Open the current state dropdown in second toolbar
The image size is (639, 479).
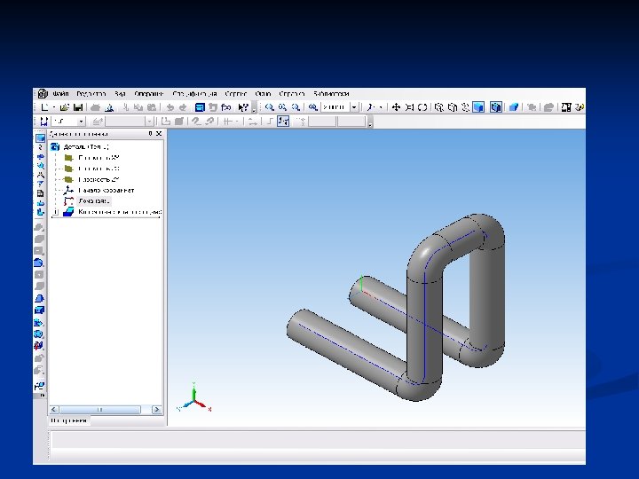[x=81, y=122]
